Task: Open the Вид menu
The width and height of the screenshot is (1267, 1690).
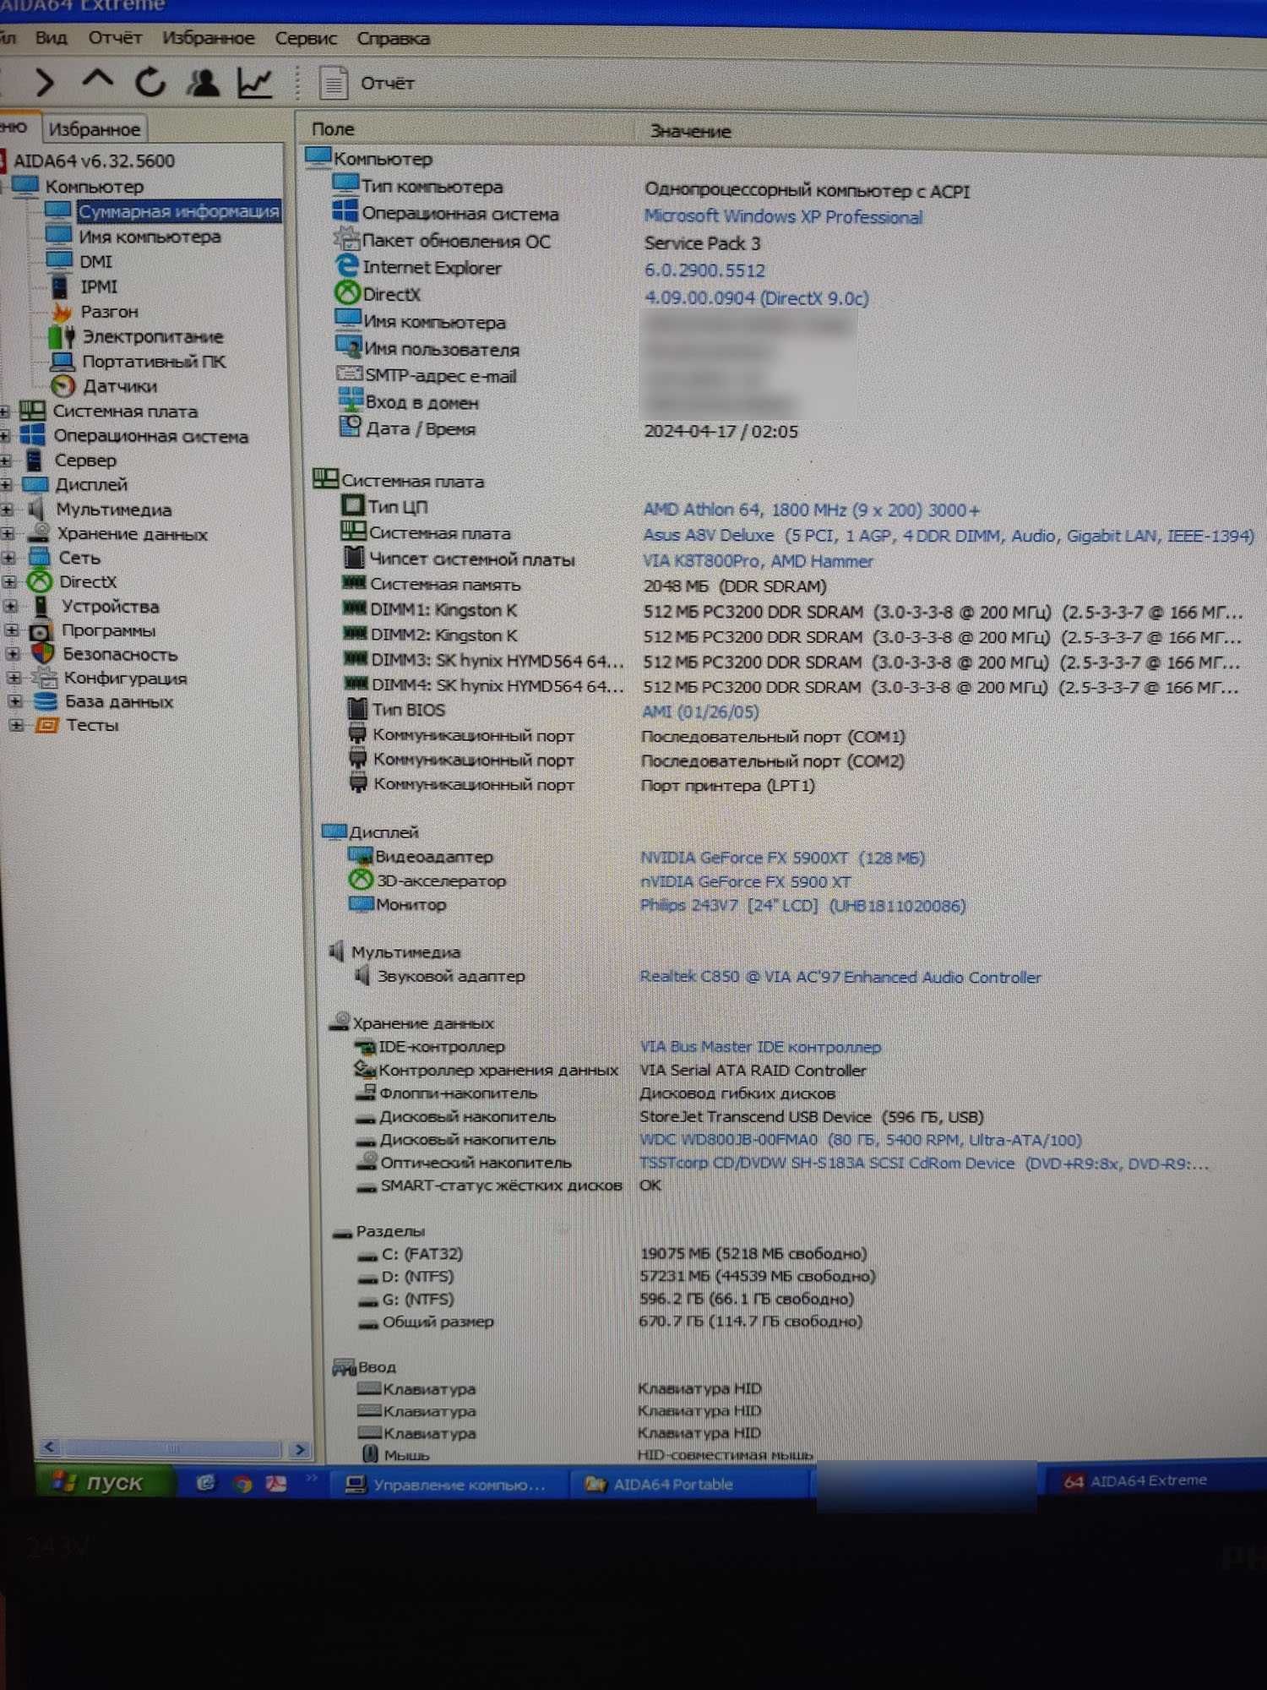Action: click(x=52, y=37)
